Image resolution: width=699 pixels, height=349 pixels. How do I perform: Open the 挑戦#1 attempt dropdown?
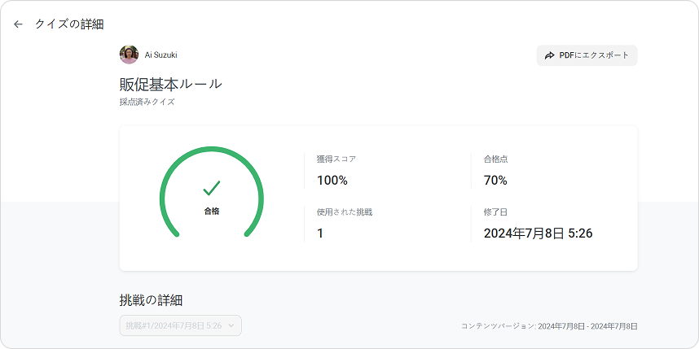click(x=180, y=325)
